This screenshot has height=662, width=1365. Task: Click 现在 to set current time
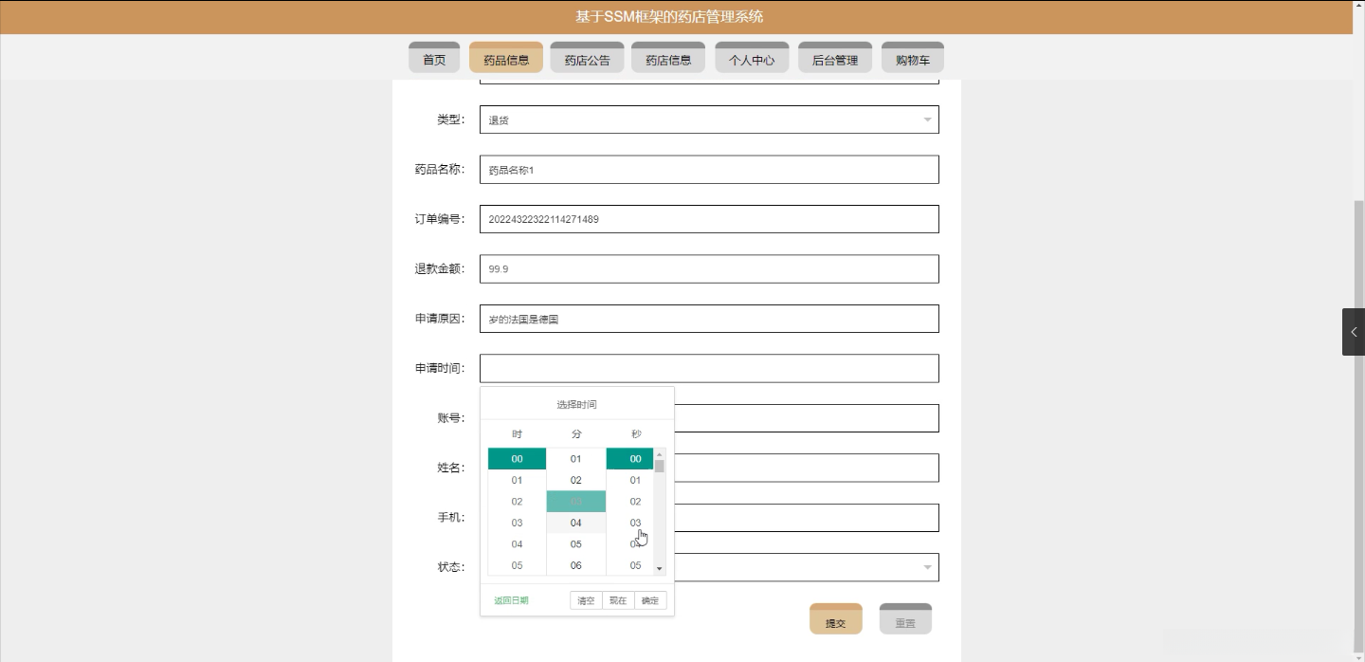click(618, 600)
